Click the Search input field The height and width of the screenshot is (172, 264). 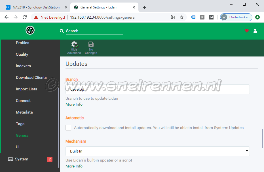94,31
